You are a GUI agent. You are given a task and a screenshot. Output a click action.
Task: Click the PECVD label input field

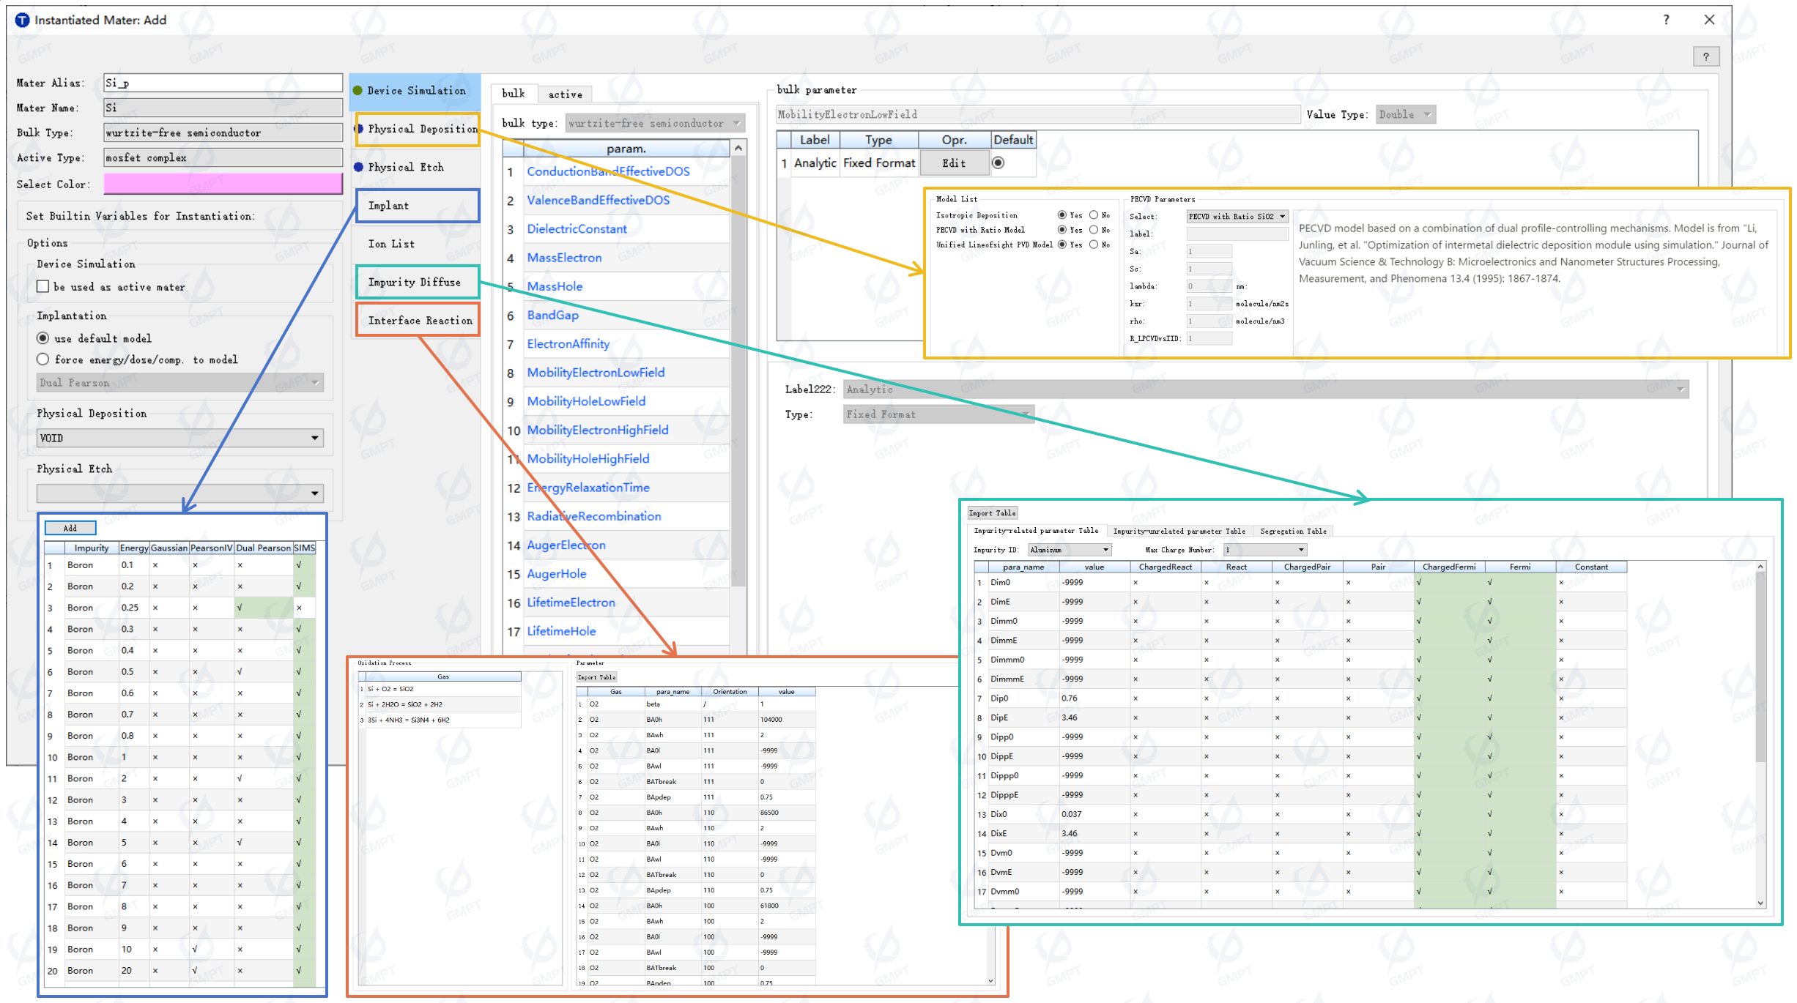(1237, 234)
